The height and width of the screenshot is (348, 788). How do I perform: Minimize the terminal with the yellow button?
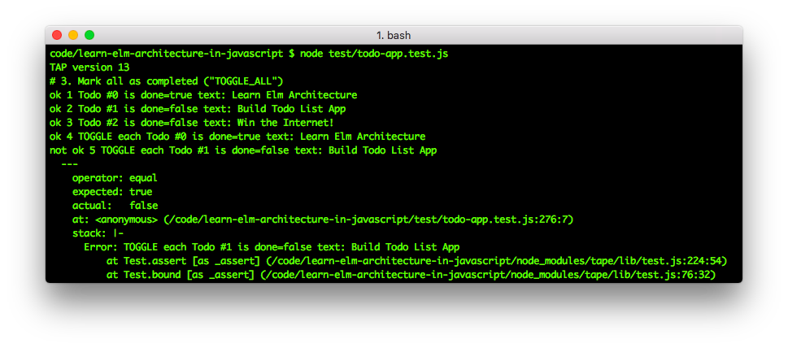pos(73,35)
